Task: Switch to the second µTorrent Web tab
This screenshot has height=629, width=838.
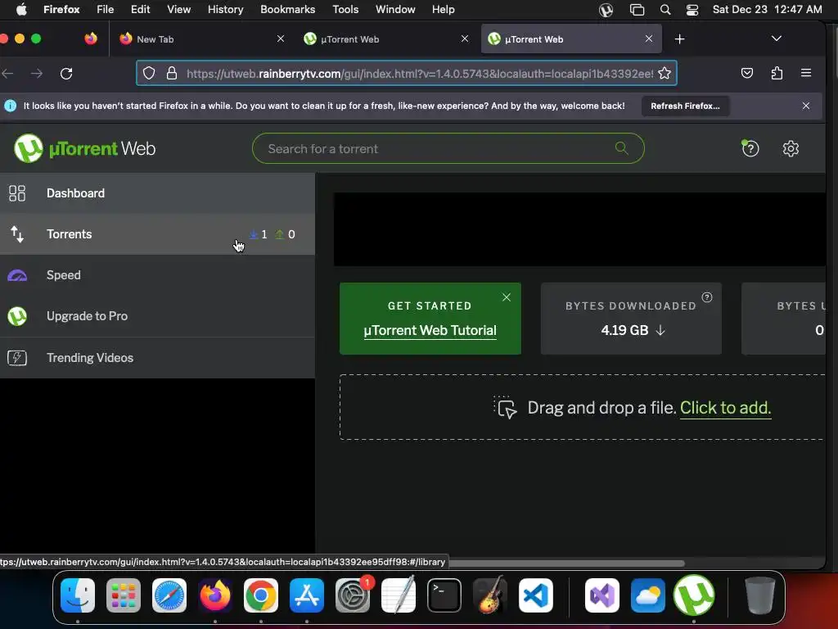Action: (x=571, y=39)
